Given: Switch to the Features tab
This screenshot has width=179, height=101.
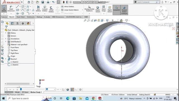Looking at the screenshot, I should point(4,17).
